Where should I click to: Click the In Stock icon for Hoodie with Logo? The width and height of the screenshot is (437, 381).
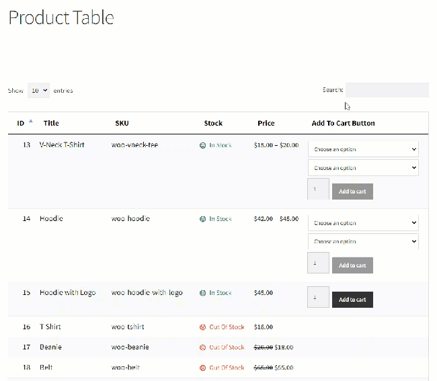pyautogui.click(x=202, y=293)
